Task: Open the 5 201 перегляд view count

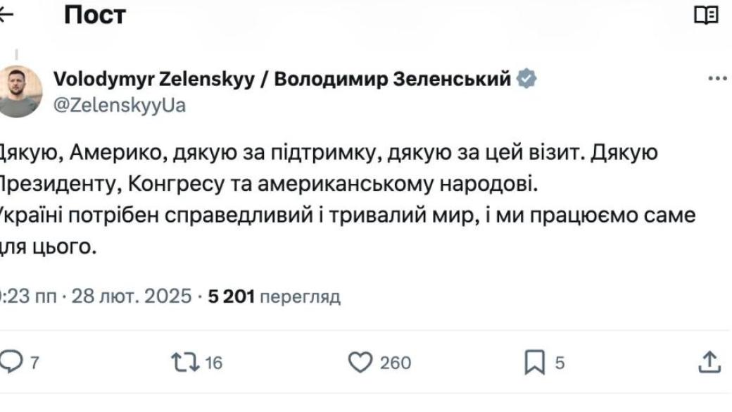Action: (x=274, y=296)
